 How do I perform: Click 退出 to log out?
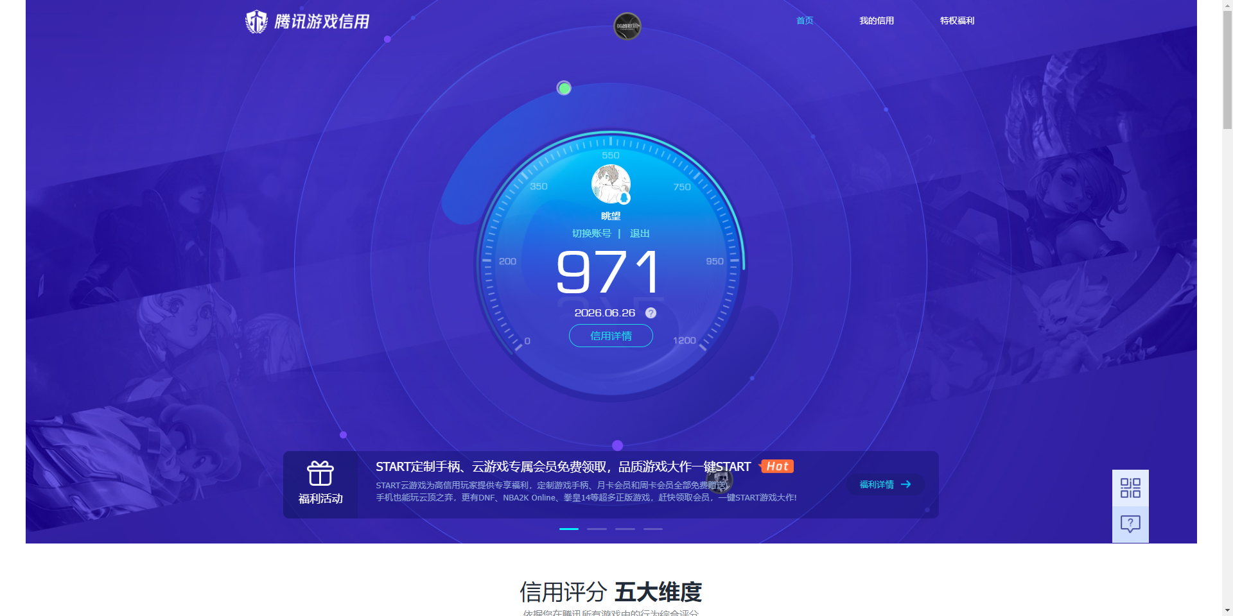(640, 234)
